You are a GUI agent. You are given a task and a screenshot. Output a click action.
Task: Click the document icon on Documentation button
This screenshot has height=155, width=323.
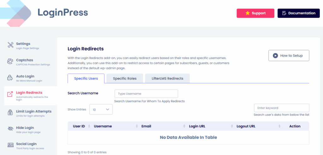click(x=284, y=13)
